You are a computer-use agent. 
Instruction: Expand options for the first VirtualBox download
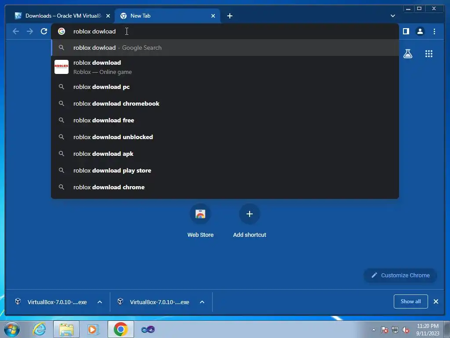point(100,302)
